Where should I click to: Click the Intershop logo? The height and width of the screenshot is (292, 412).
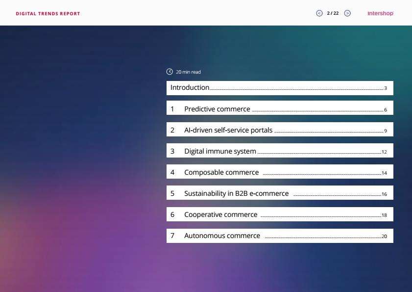[x=380, y=13]
